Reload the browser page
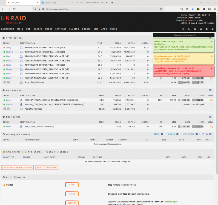This screenshot has height=205, width=218. [14, 9]
